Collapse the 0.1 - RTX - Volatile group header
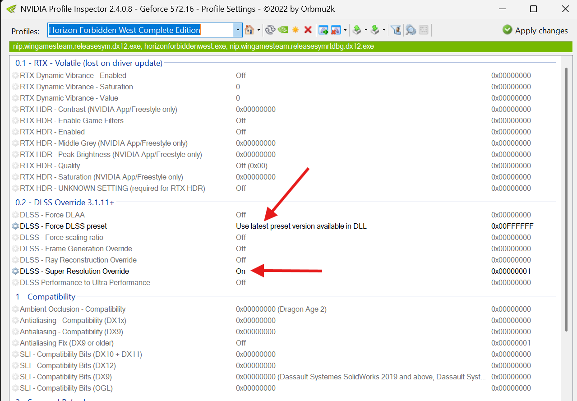The width and height of the screenshot is (577, 401). 89,63
